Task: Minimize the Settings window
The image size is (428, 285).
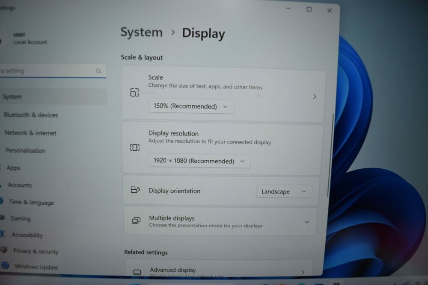Action: [x=288, y=9]
